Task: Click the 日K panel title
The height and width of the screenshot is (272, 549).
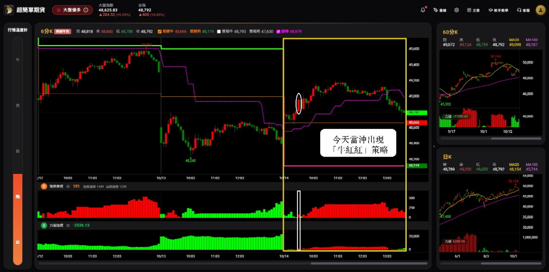Action: (x=447, y=157)
